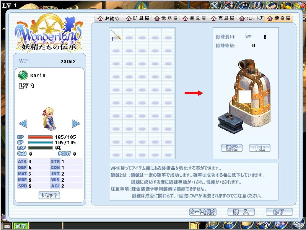Click the 105/105 SP value
306x230 pixels.
[65, 142]
